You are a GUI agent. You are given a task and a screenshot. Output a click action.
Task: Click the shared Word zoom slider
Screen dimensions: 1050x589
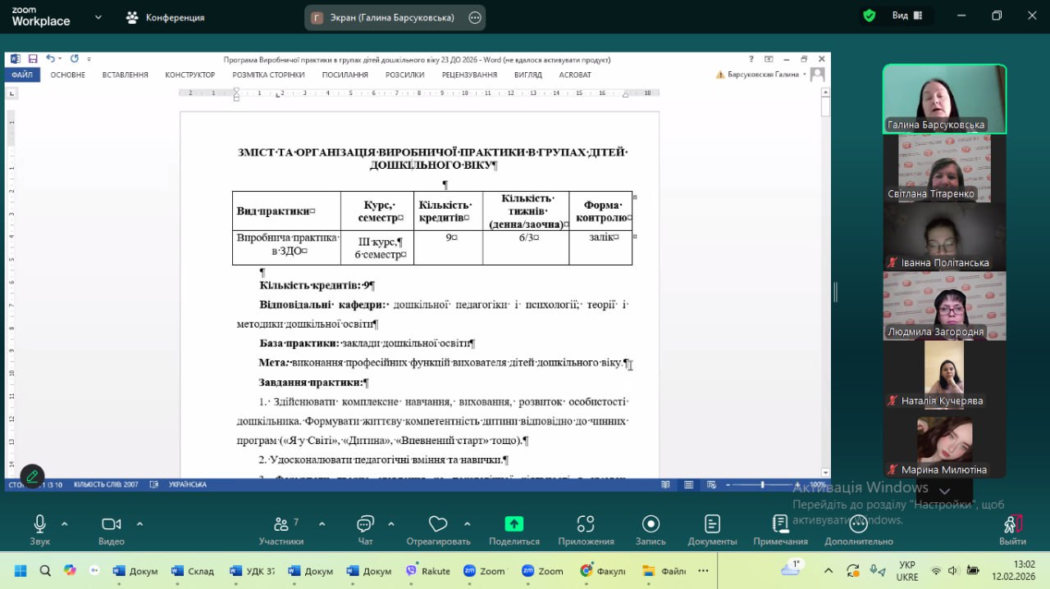(762, 485)
